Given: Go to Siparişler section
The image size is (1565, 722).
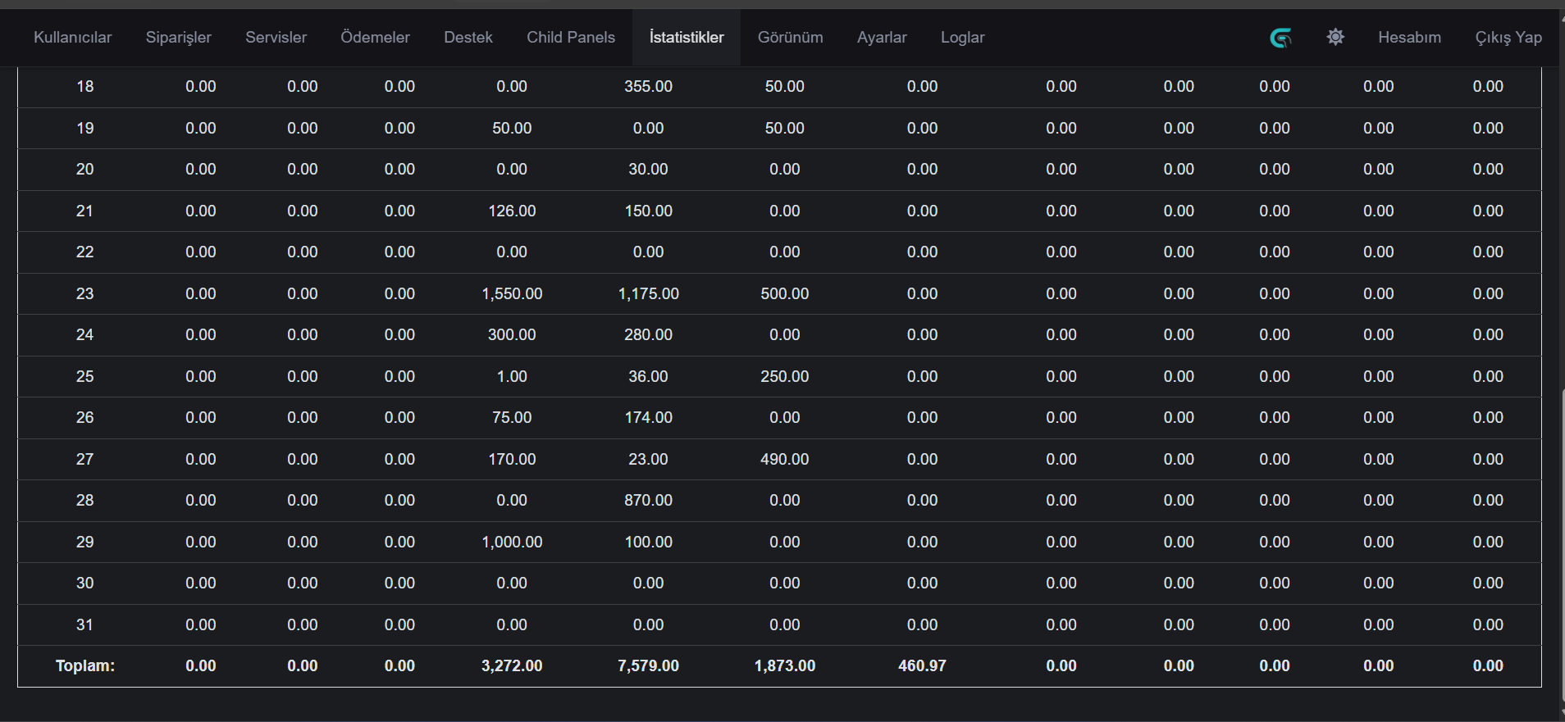Looking at the screenshot, I should [179, 38].
